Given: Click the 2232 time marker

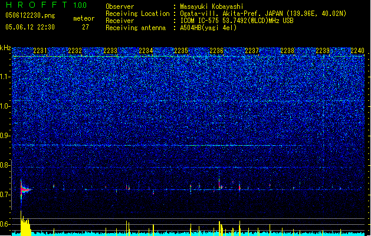Looking at the screenshot, I should 75,50.
